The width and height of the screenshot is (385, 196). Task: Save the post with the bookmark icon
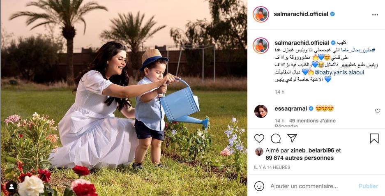click(x=374, y=138)
